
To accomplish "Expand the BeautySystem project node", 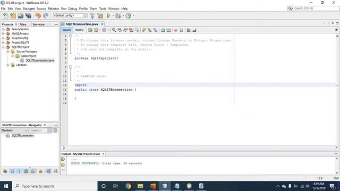I will click(x=3, y=29).
